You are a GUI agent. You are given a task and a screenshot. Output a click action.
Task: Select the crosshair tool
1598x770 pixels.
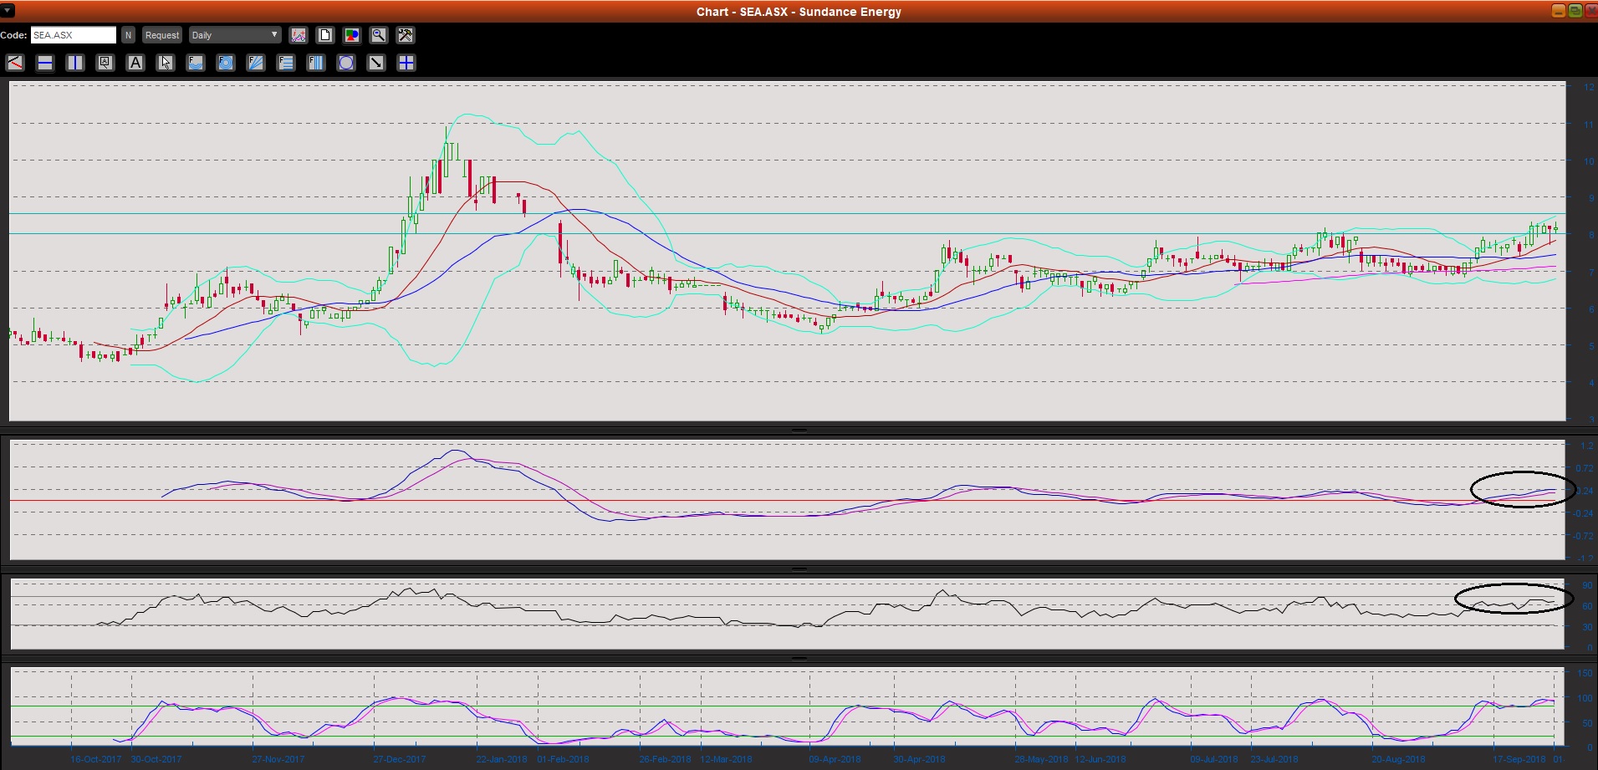point(406,63)
